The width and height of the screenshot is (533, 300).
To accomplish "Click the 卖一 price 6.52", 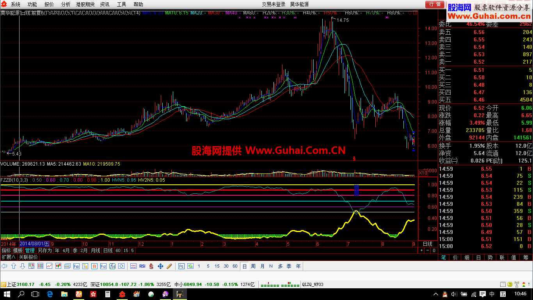I will pyautogui.click(x=479, y=62).
